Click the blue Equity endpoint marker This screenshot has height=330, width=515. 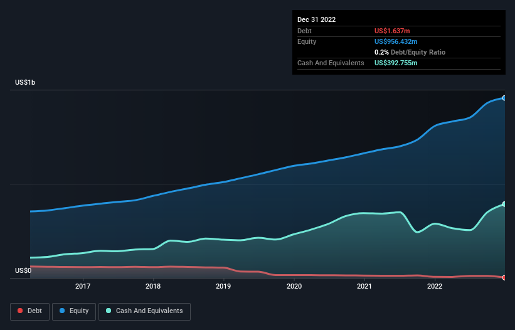[504, 98]
